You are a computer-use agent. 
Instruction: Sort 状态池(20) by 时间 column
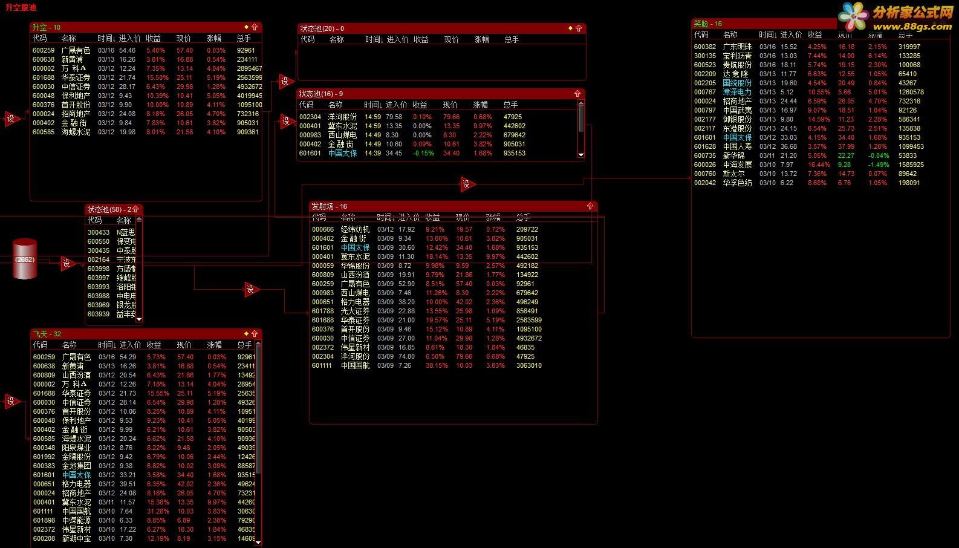tap(374, 39)
